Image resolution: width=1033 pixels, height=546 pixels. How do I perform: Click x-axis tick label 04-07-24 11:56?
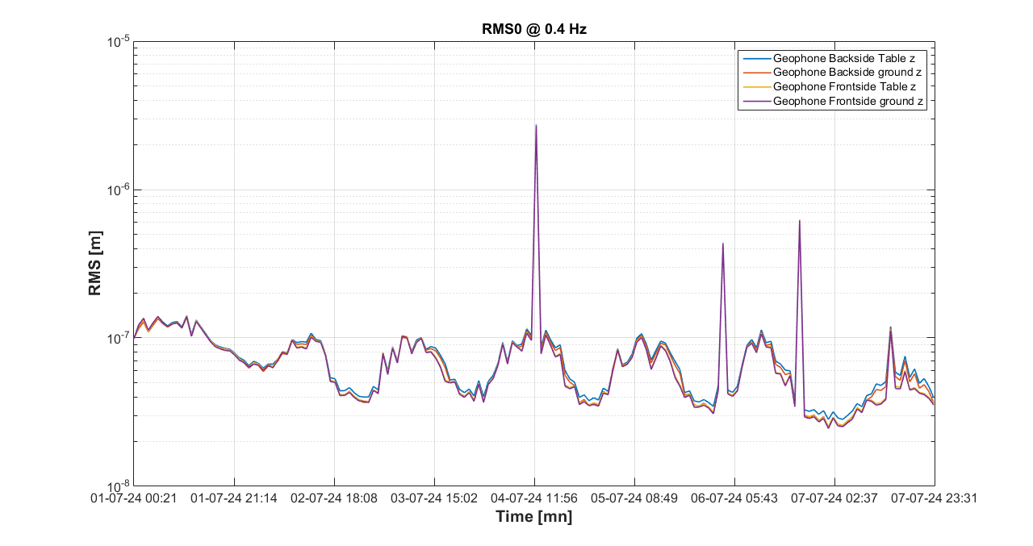pos(534,498)
